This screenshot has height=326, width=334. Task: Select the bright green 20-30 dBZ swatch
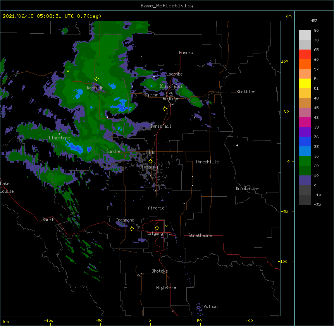pyautogui.click(x=305, y=161)
